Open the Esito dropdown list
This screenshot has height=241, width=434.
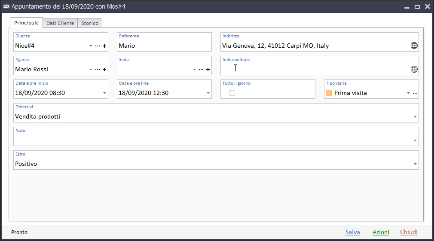tap(415, 164)
